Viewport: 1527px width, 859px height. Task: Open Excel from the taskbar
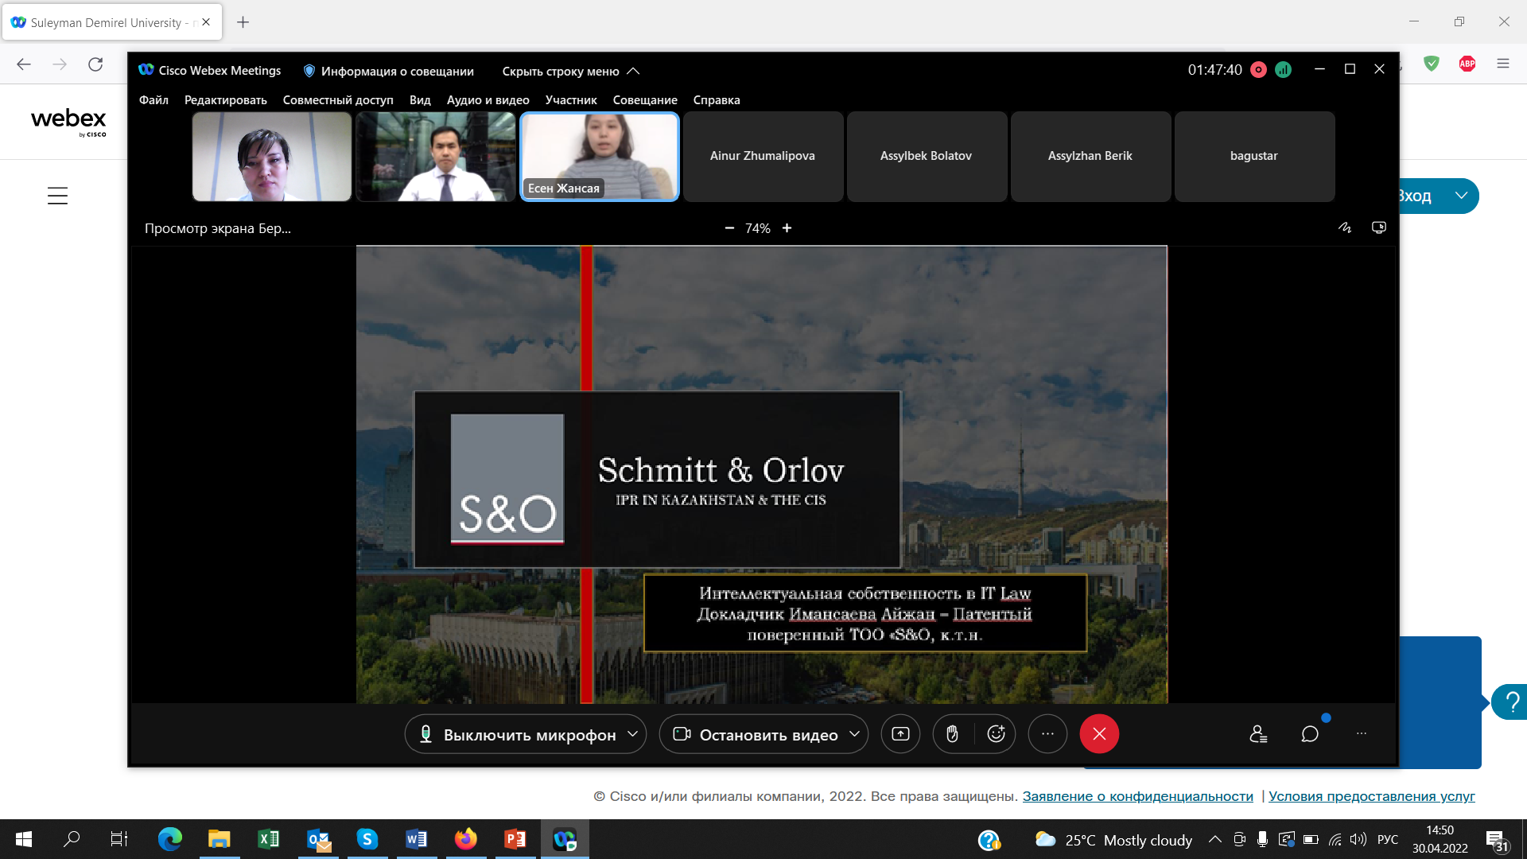coord(268,839)
